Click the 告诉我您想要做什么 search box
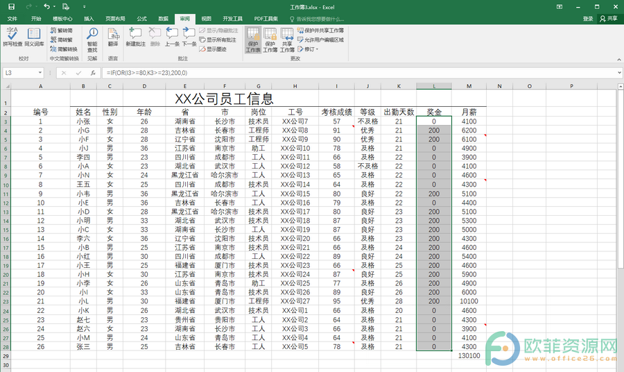 click(x=317, y=19)
